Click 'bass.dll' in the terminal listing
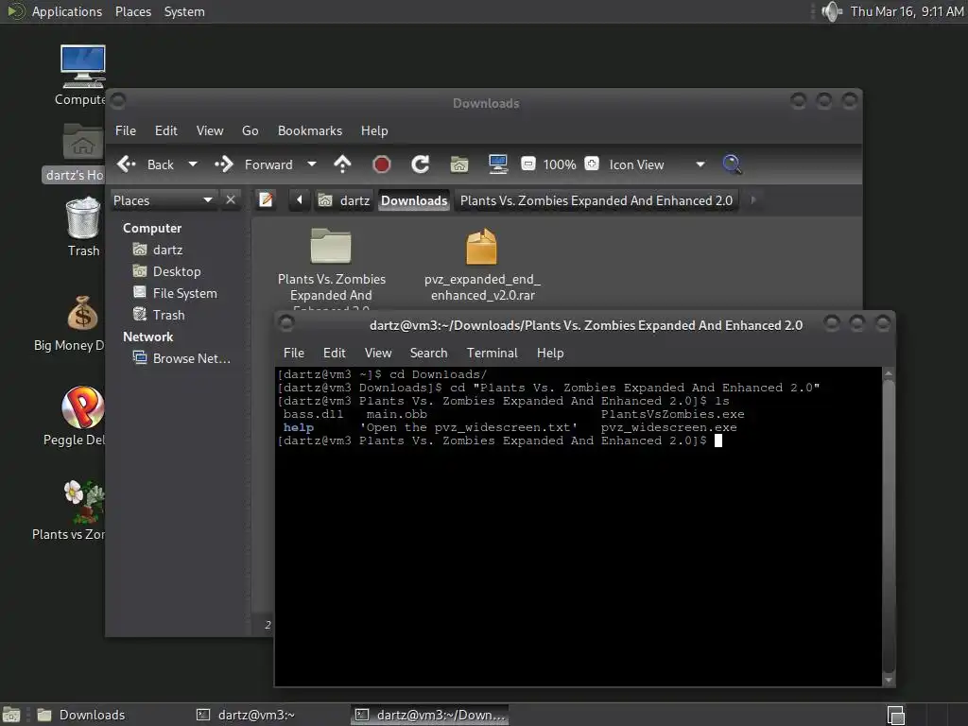 [x=313, y=414]
